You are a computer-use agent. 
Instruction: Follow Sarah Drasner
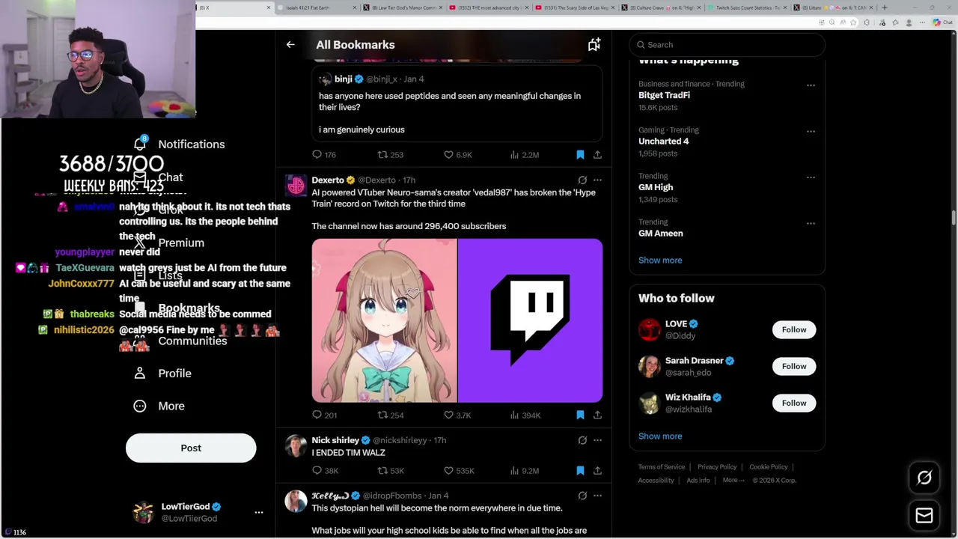pos(794,366)
